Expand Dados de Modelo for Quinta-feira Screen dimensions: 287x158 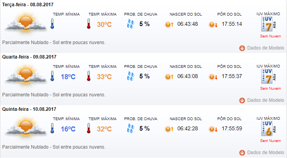262,153
